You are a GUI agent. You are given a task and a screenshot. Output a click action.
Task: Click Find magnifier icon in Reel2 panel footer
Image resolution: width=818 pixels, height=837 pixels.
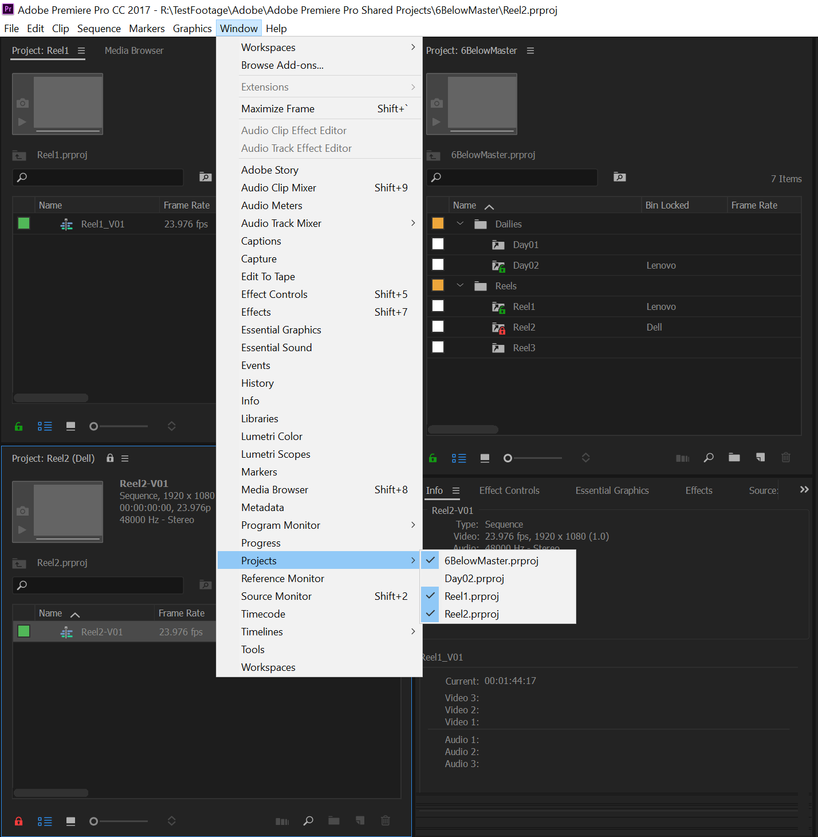click(308, 820)
